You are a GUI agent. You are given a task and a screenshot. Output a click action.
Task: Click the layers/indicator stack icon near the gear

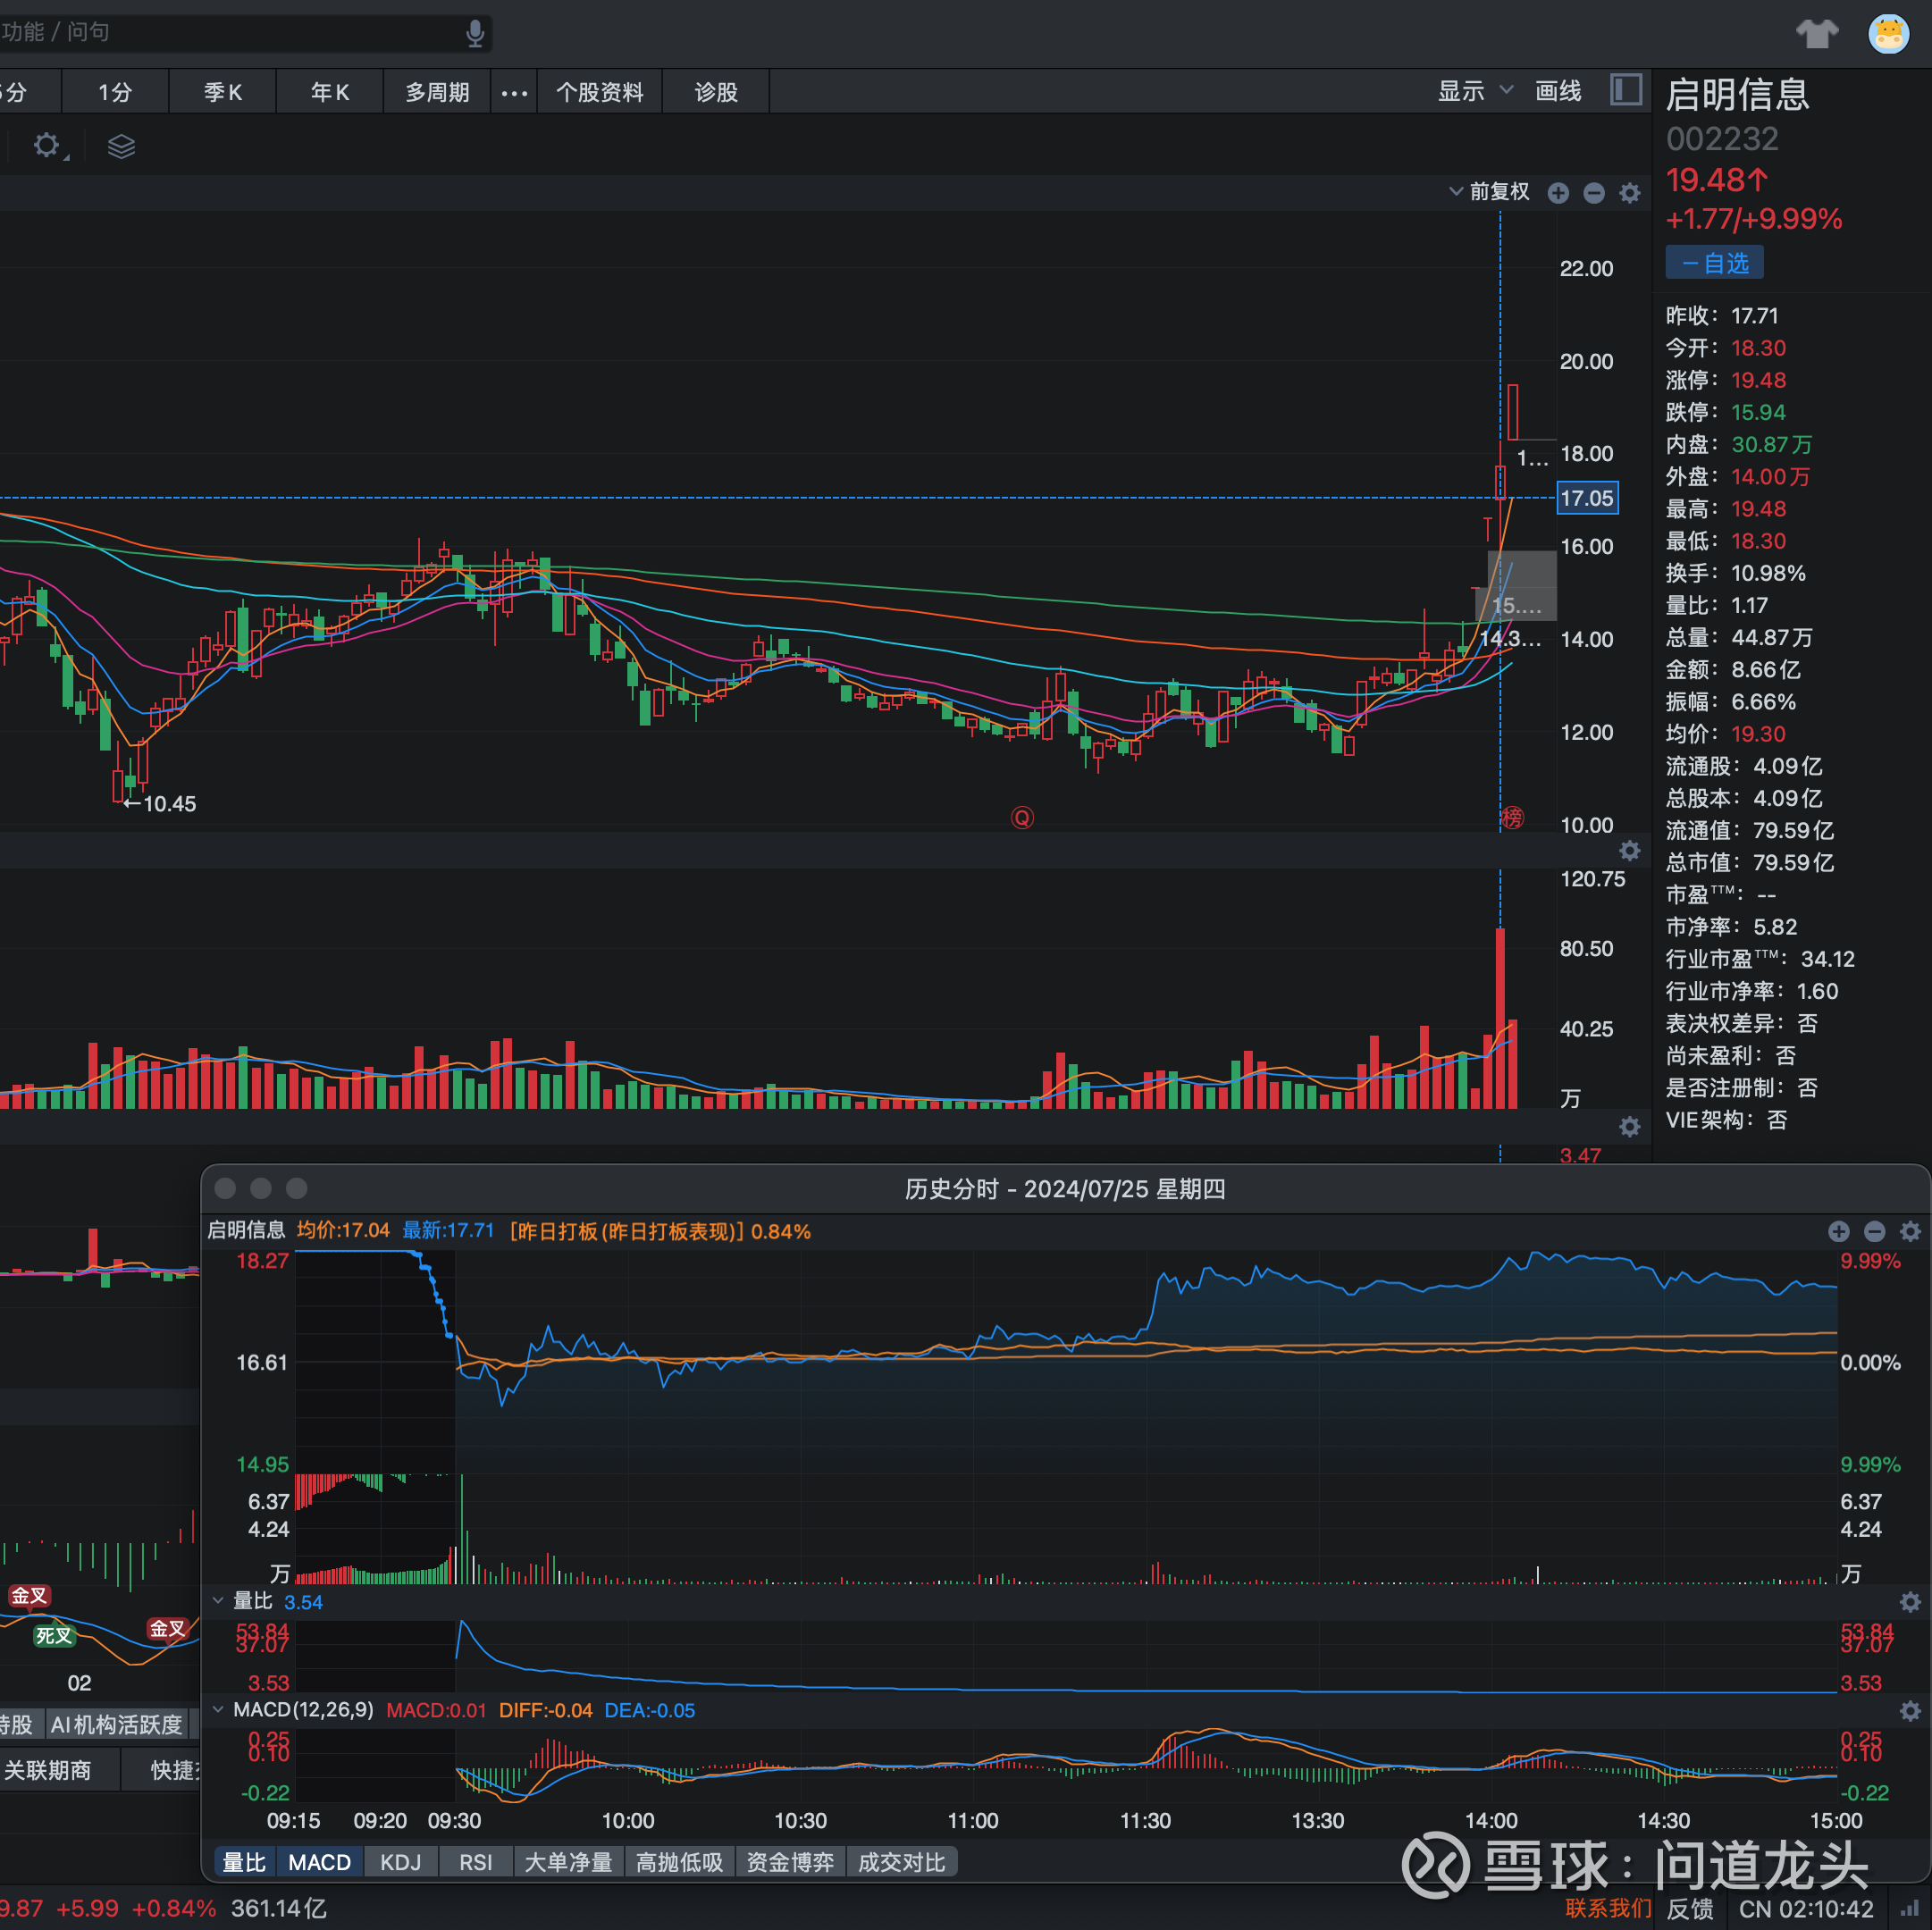tap(121, 147)
